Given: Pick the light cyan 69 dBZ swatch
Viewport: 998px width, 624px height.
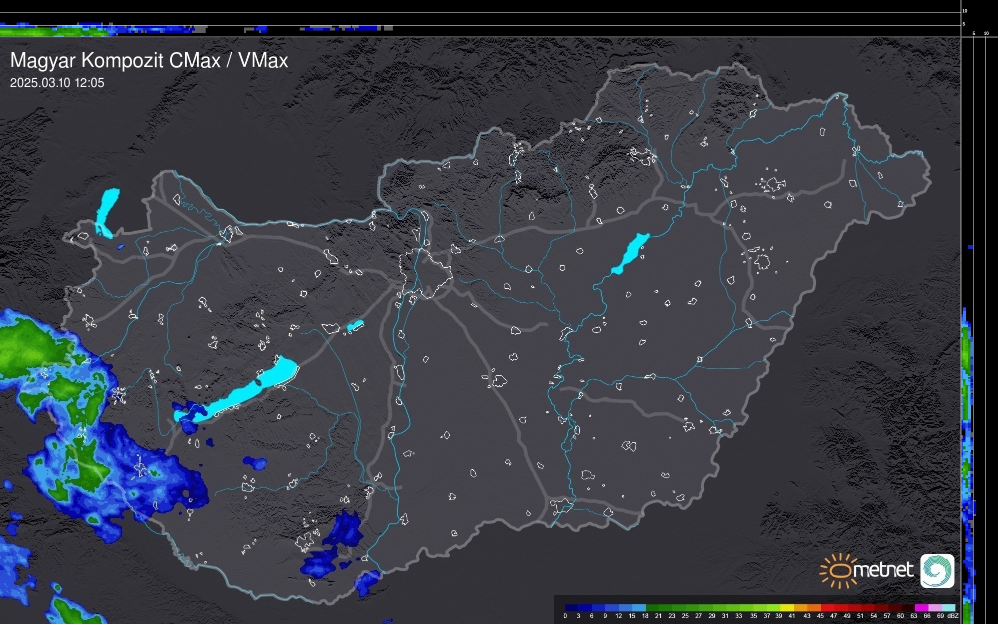Looking at the screenshot, I should (948, 607).
